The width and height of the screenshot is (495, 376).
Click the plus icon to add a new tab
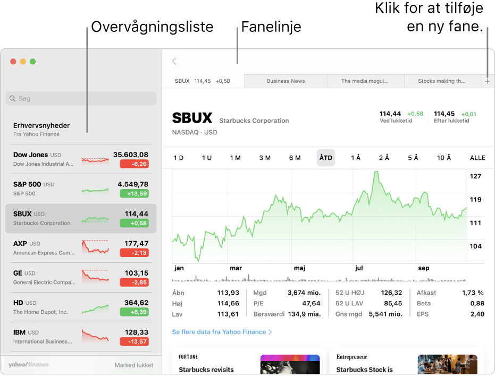487,81
